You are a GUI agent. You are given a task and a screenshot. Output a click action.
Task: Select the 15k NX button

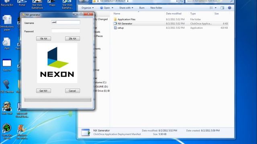tap(44, 39)
